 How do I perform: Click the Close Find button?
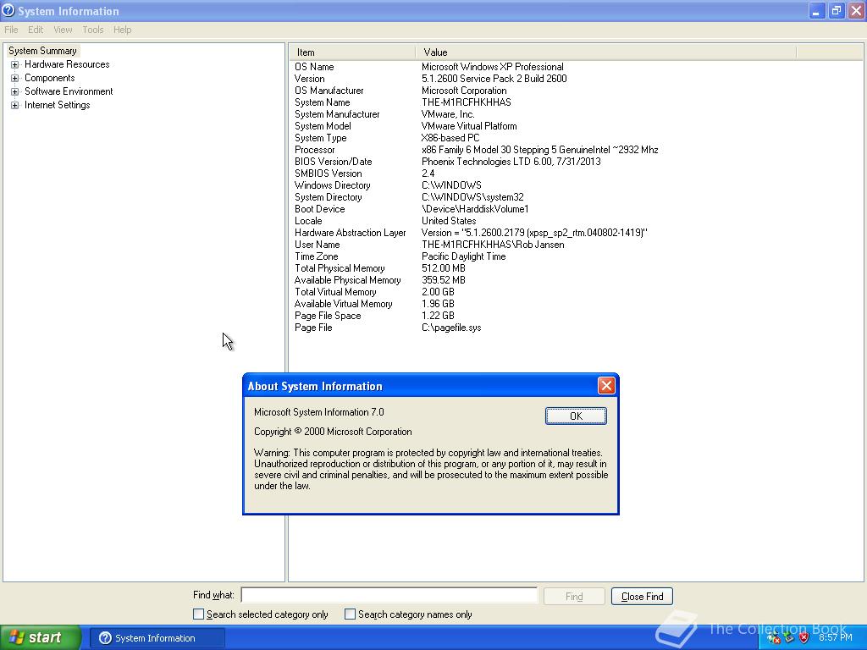(x=642, y=597)
